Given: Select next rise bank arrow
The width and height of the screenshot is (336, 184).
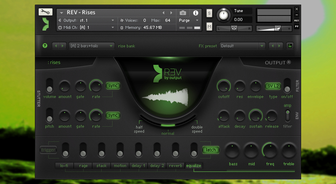Looking at the screenshot, I should click(x=63, y=46).
